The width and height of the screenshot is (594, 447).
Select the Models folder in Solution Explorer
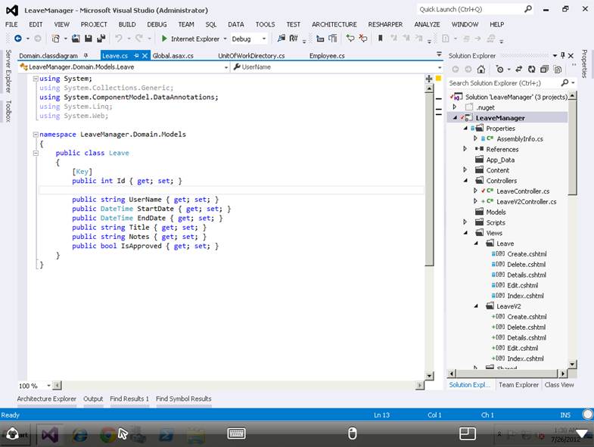(x=496, y=212)
